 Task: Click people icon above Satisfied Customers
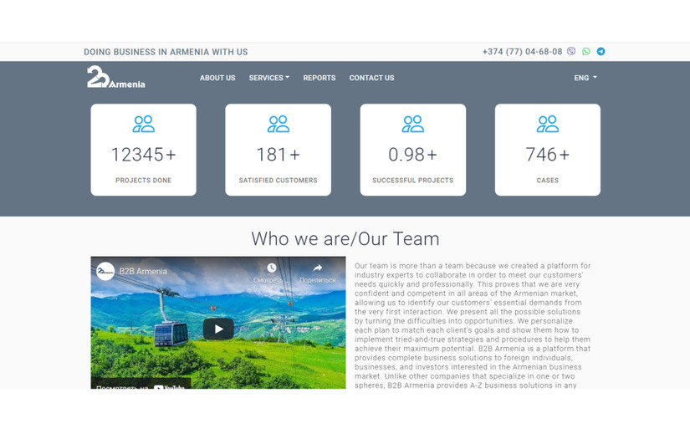(x=279, y=124)
